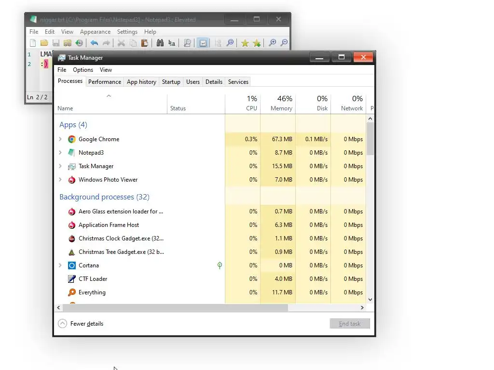Click the Zoom In magnifier in Notepad3 toolbar
Viewport: 494px width, 370px height.
click(272, 43)
